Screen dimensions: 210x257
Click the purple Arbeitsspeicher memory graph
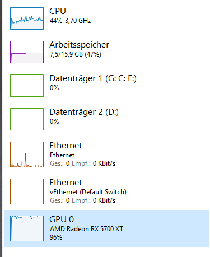pos(27,52)
